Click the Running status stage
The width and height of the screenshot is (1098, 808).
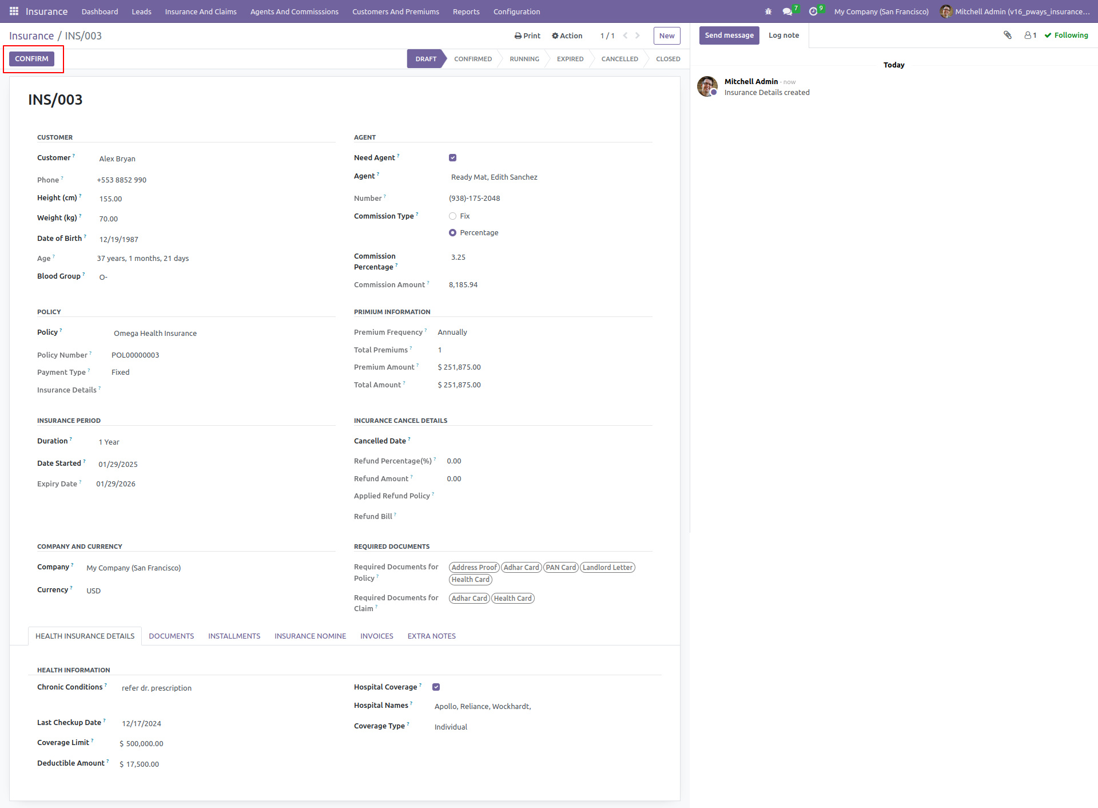point(524,59)
